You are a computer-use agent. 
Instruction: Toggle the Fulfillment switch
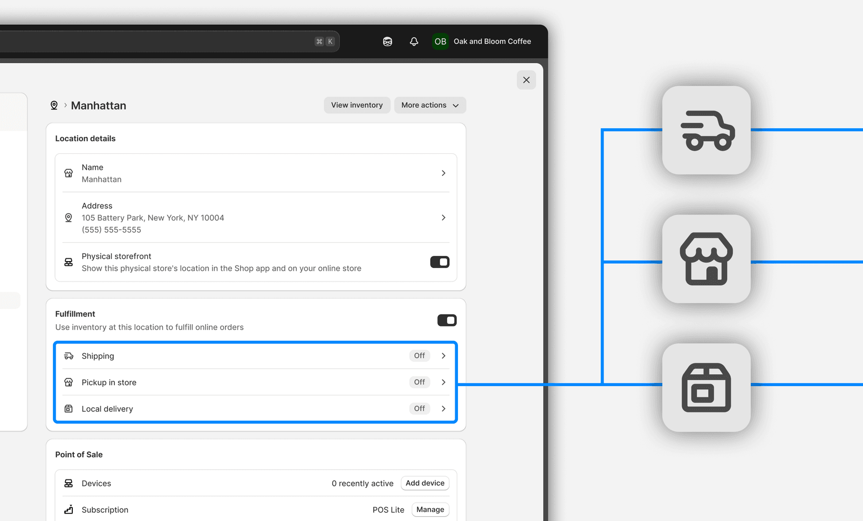447,320
